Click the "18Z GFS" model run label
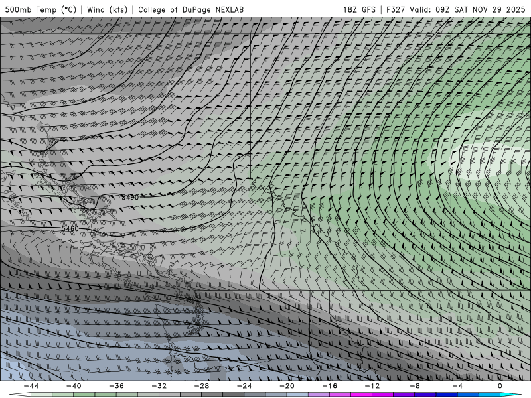Image resolution: width=531 pixels, height=398 pixels. coord(359,9)
